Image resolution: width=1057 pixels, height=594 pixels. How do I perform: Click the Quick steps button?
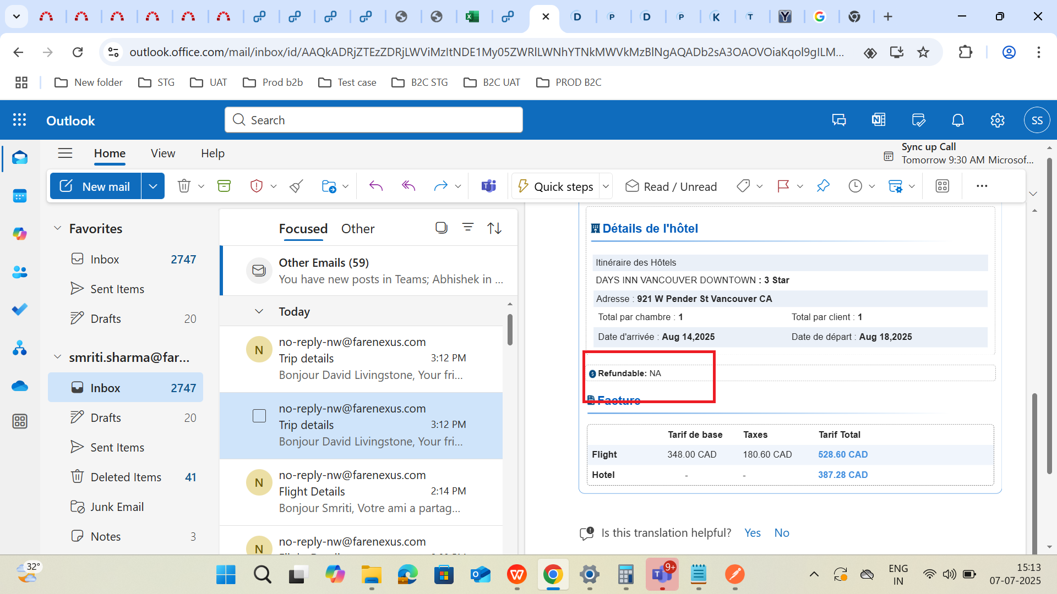tap(556, 186)
